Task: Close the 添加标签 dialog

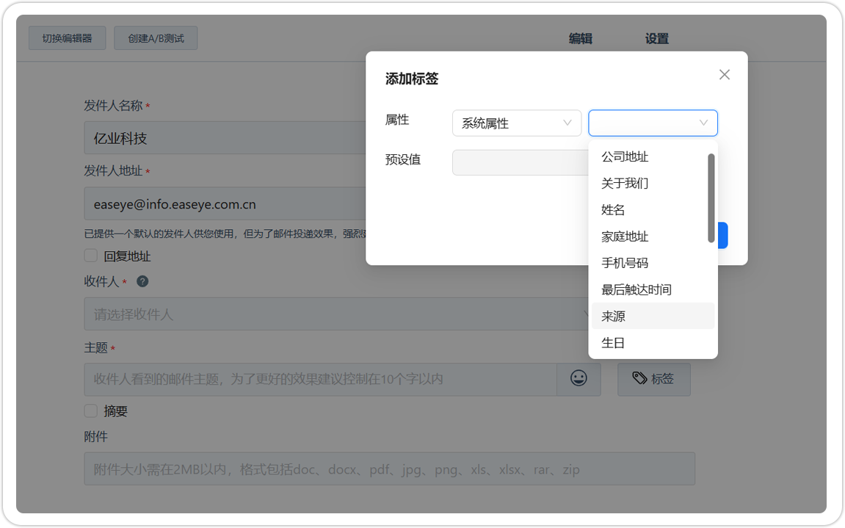Action: 724,74
